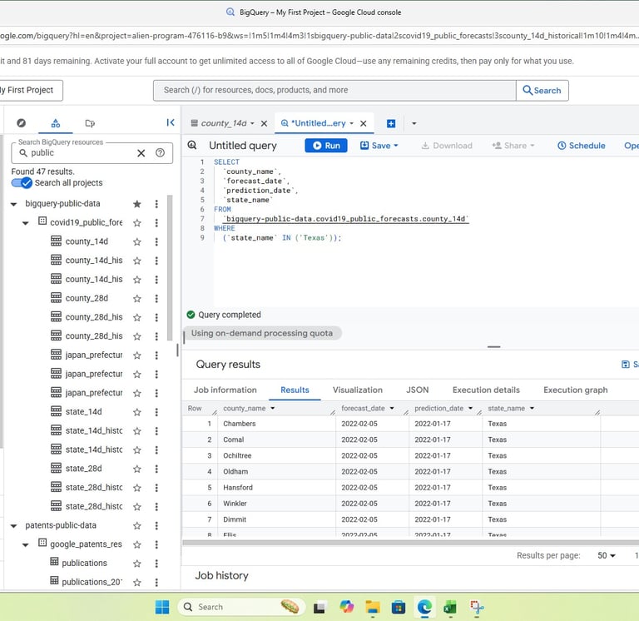The height and width of the screenshot is (621, 639).
Task: Star the covid19_public_forecasts dataset
Action: [x=137, y=222]
